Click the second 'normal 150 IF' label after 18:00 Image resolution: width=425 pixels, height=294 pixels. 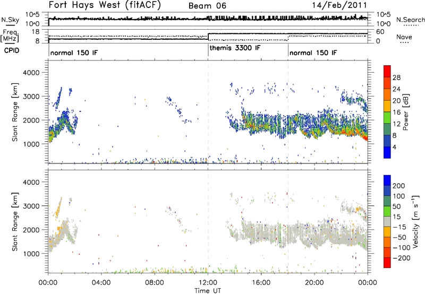[x=313, y=53]
